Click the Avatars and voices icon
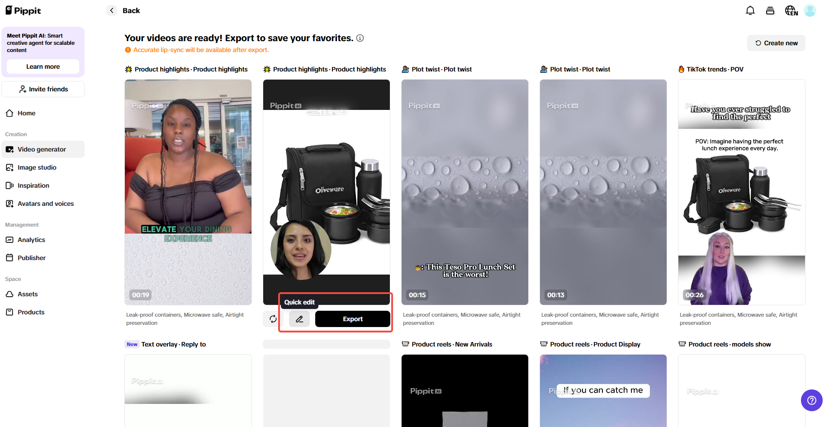829x427 pixels. (9, 204)
